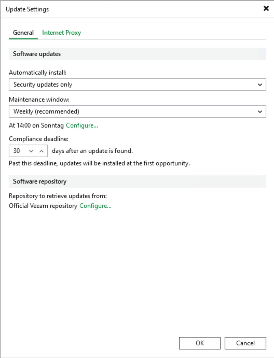Open the Maintenance window dropdown
The image size is (274, 358).
137,112
